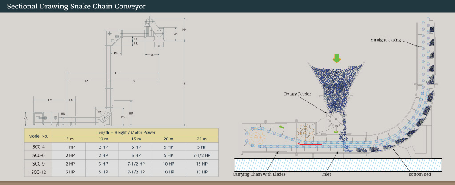Click the 'SCC-12' model row label
The image size is (455, 185).
[x=38, y=172]
